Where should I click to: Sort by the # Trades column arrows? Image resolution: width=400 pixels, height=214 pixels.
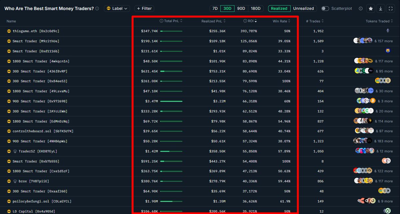[323, 21]
